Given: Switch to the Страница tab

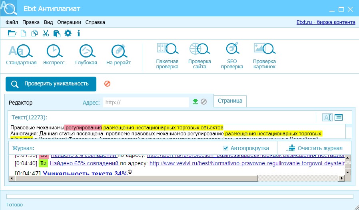Looking at the screenshot, I should tap(230, 101).
